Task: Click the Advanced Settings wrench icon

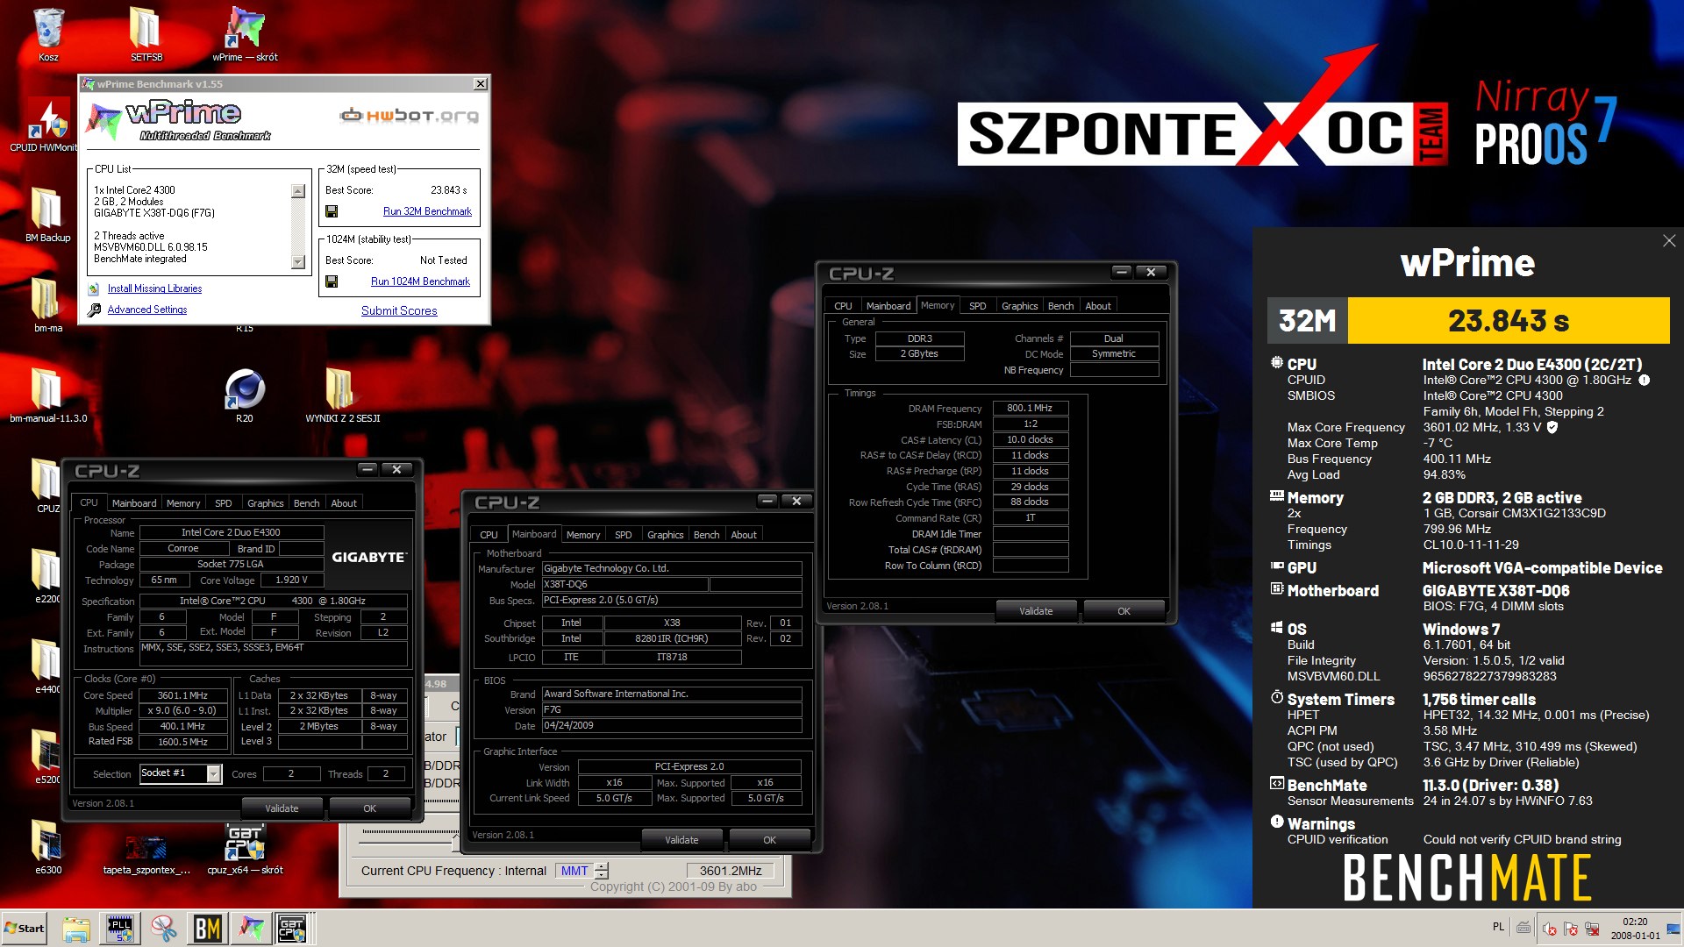Action: [x=94, y=310]
